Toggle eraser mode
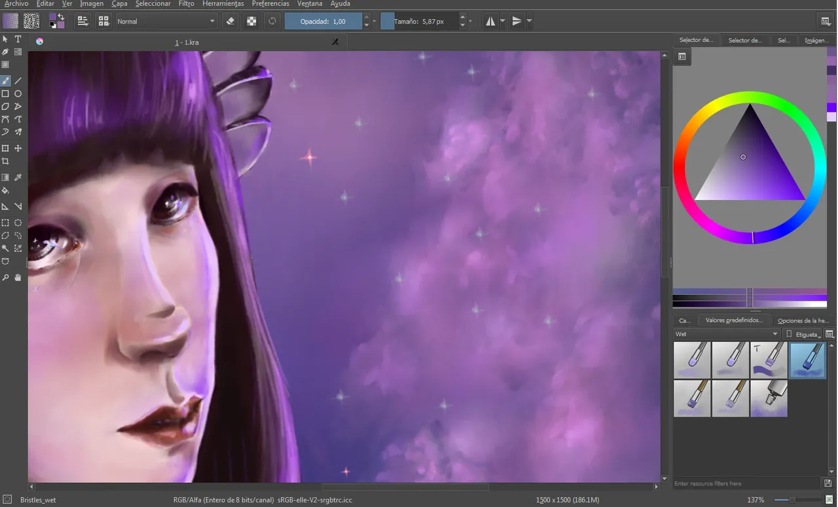The width and height of the screenshot is (838, 507). (230, 21)
